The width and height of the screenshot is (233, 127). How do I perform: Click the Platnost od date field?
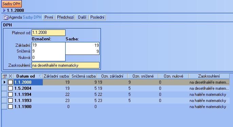tap(49, 33)
